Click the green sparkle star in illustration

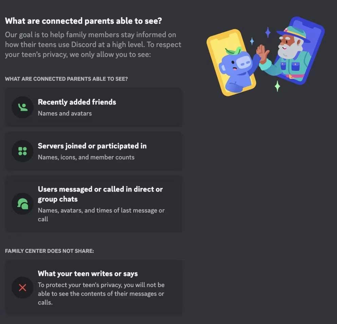click(x=277, y=86)
